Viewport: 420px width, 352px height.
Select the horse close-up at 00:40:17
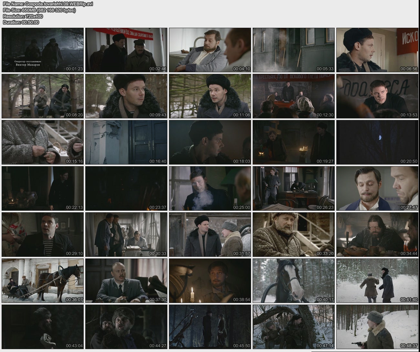(x=294, y=281)
